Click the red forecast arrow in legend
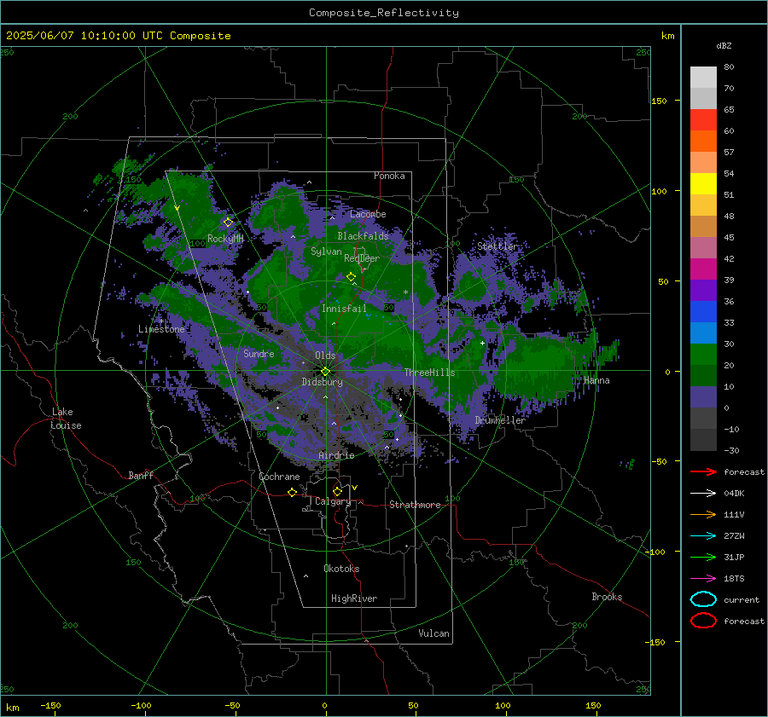Viewport: 768px width, 717px height. [x=703, y=471]
